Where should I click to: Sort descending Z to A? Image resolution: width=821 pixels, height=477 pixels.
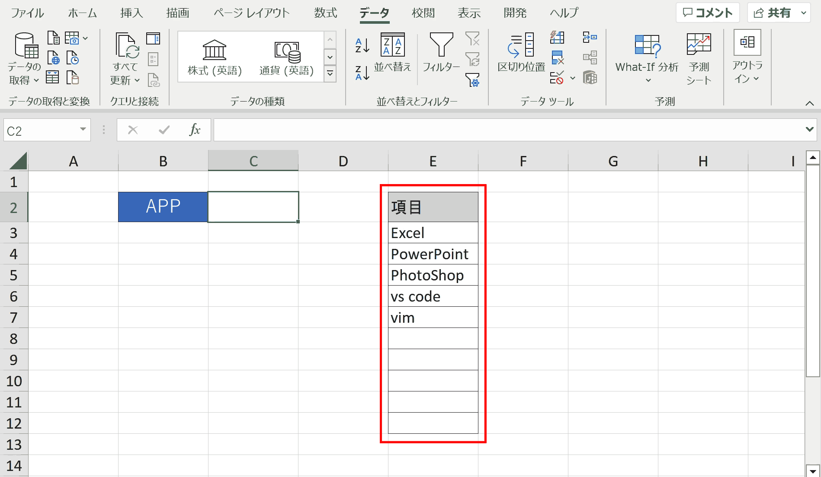click(362, 73)
